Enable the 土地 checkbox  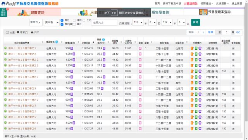tap(84, 20)
